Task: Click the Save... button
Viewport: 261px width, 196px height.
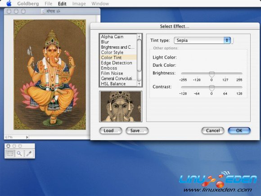Action: click(137, 131)
